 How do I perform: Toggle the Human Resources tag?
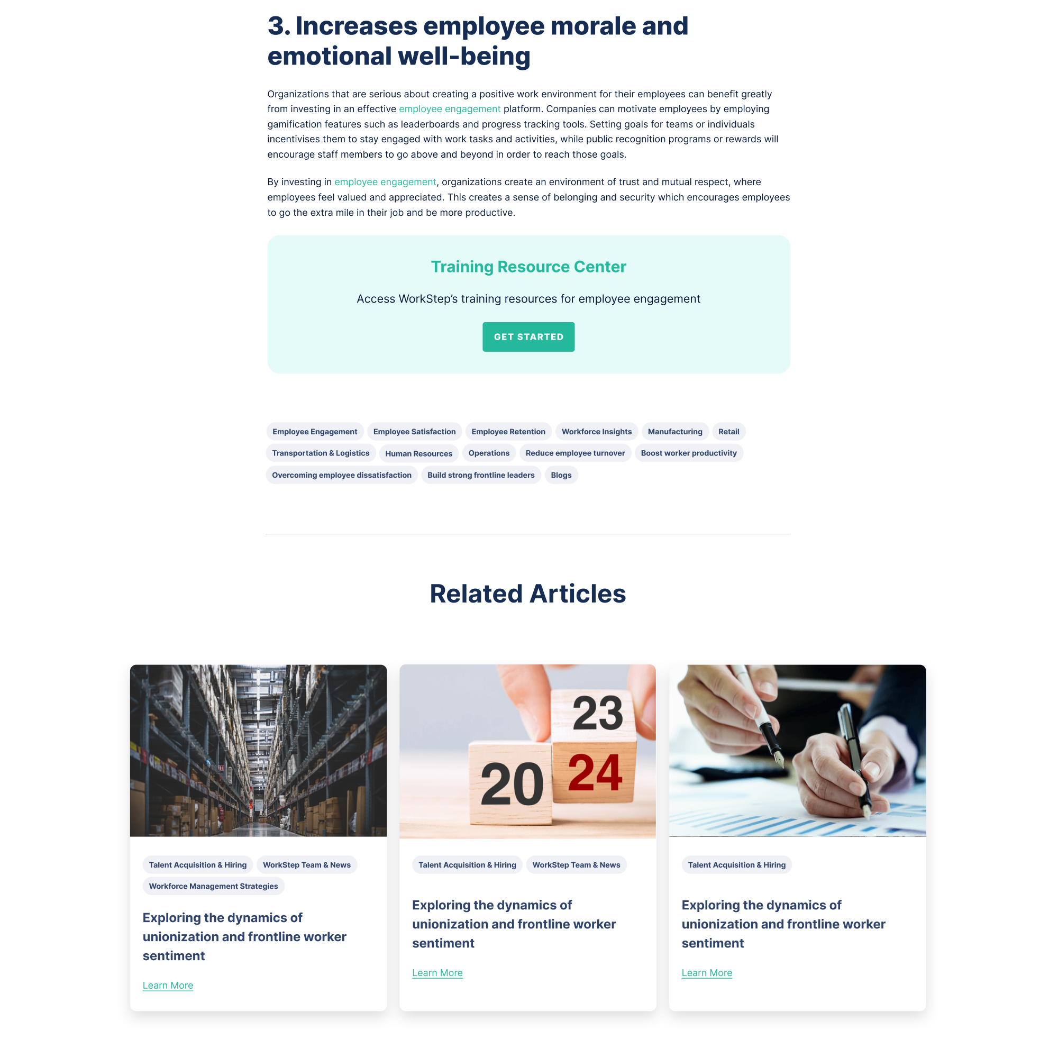418,452
